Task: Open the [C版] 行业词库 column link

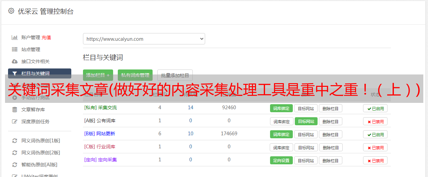Action: [100, 147]
